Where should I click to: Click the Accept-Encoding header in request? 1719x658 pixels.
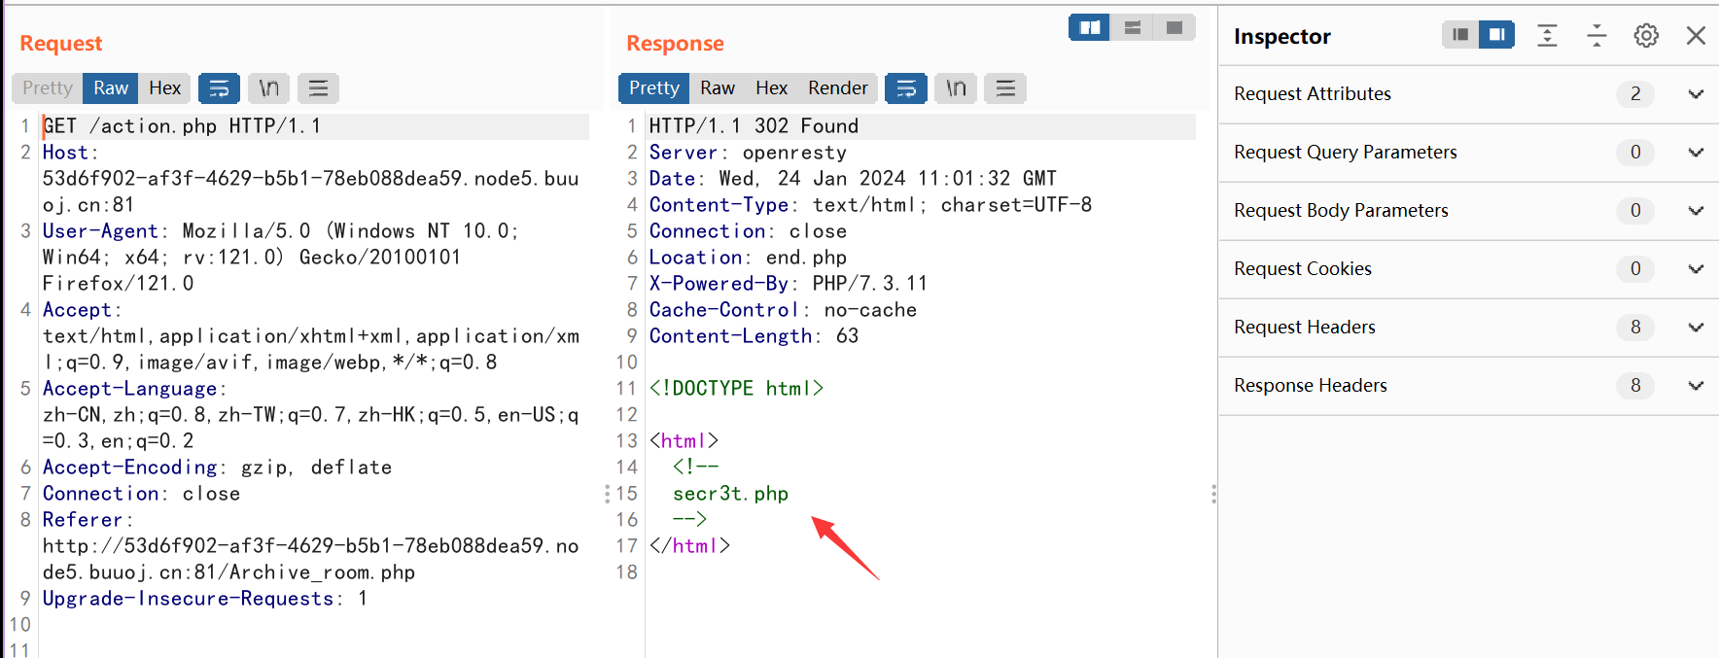(x=217, y=468)
